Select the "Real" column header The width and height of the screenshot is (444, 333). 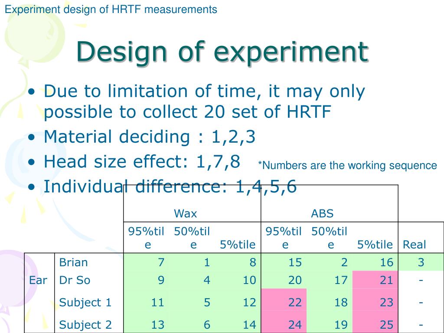pos(414,245)
